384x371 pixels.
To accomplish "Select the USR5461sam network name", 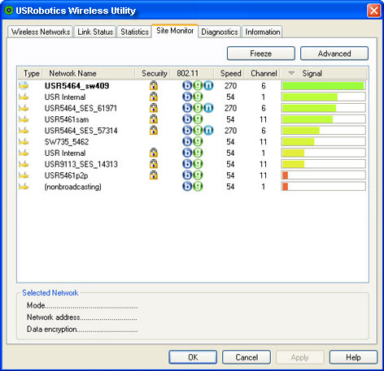I will (67, 119).
